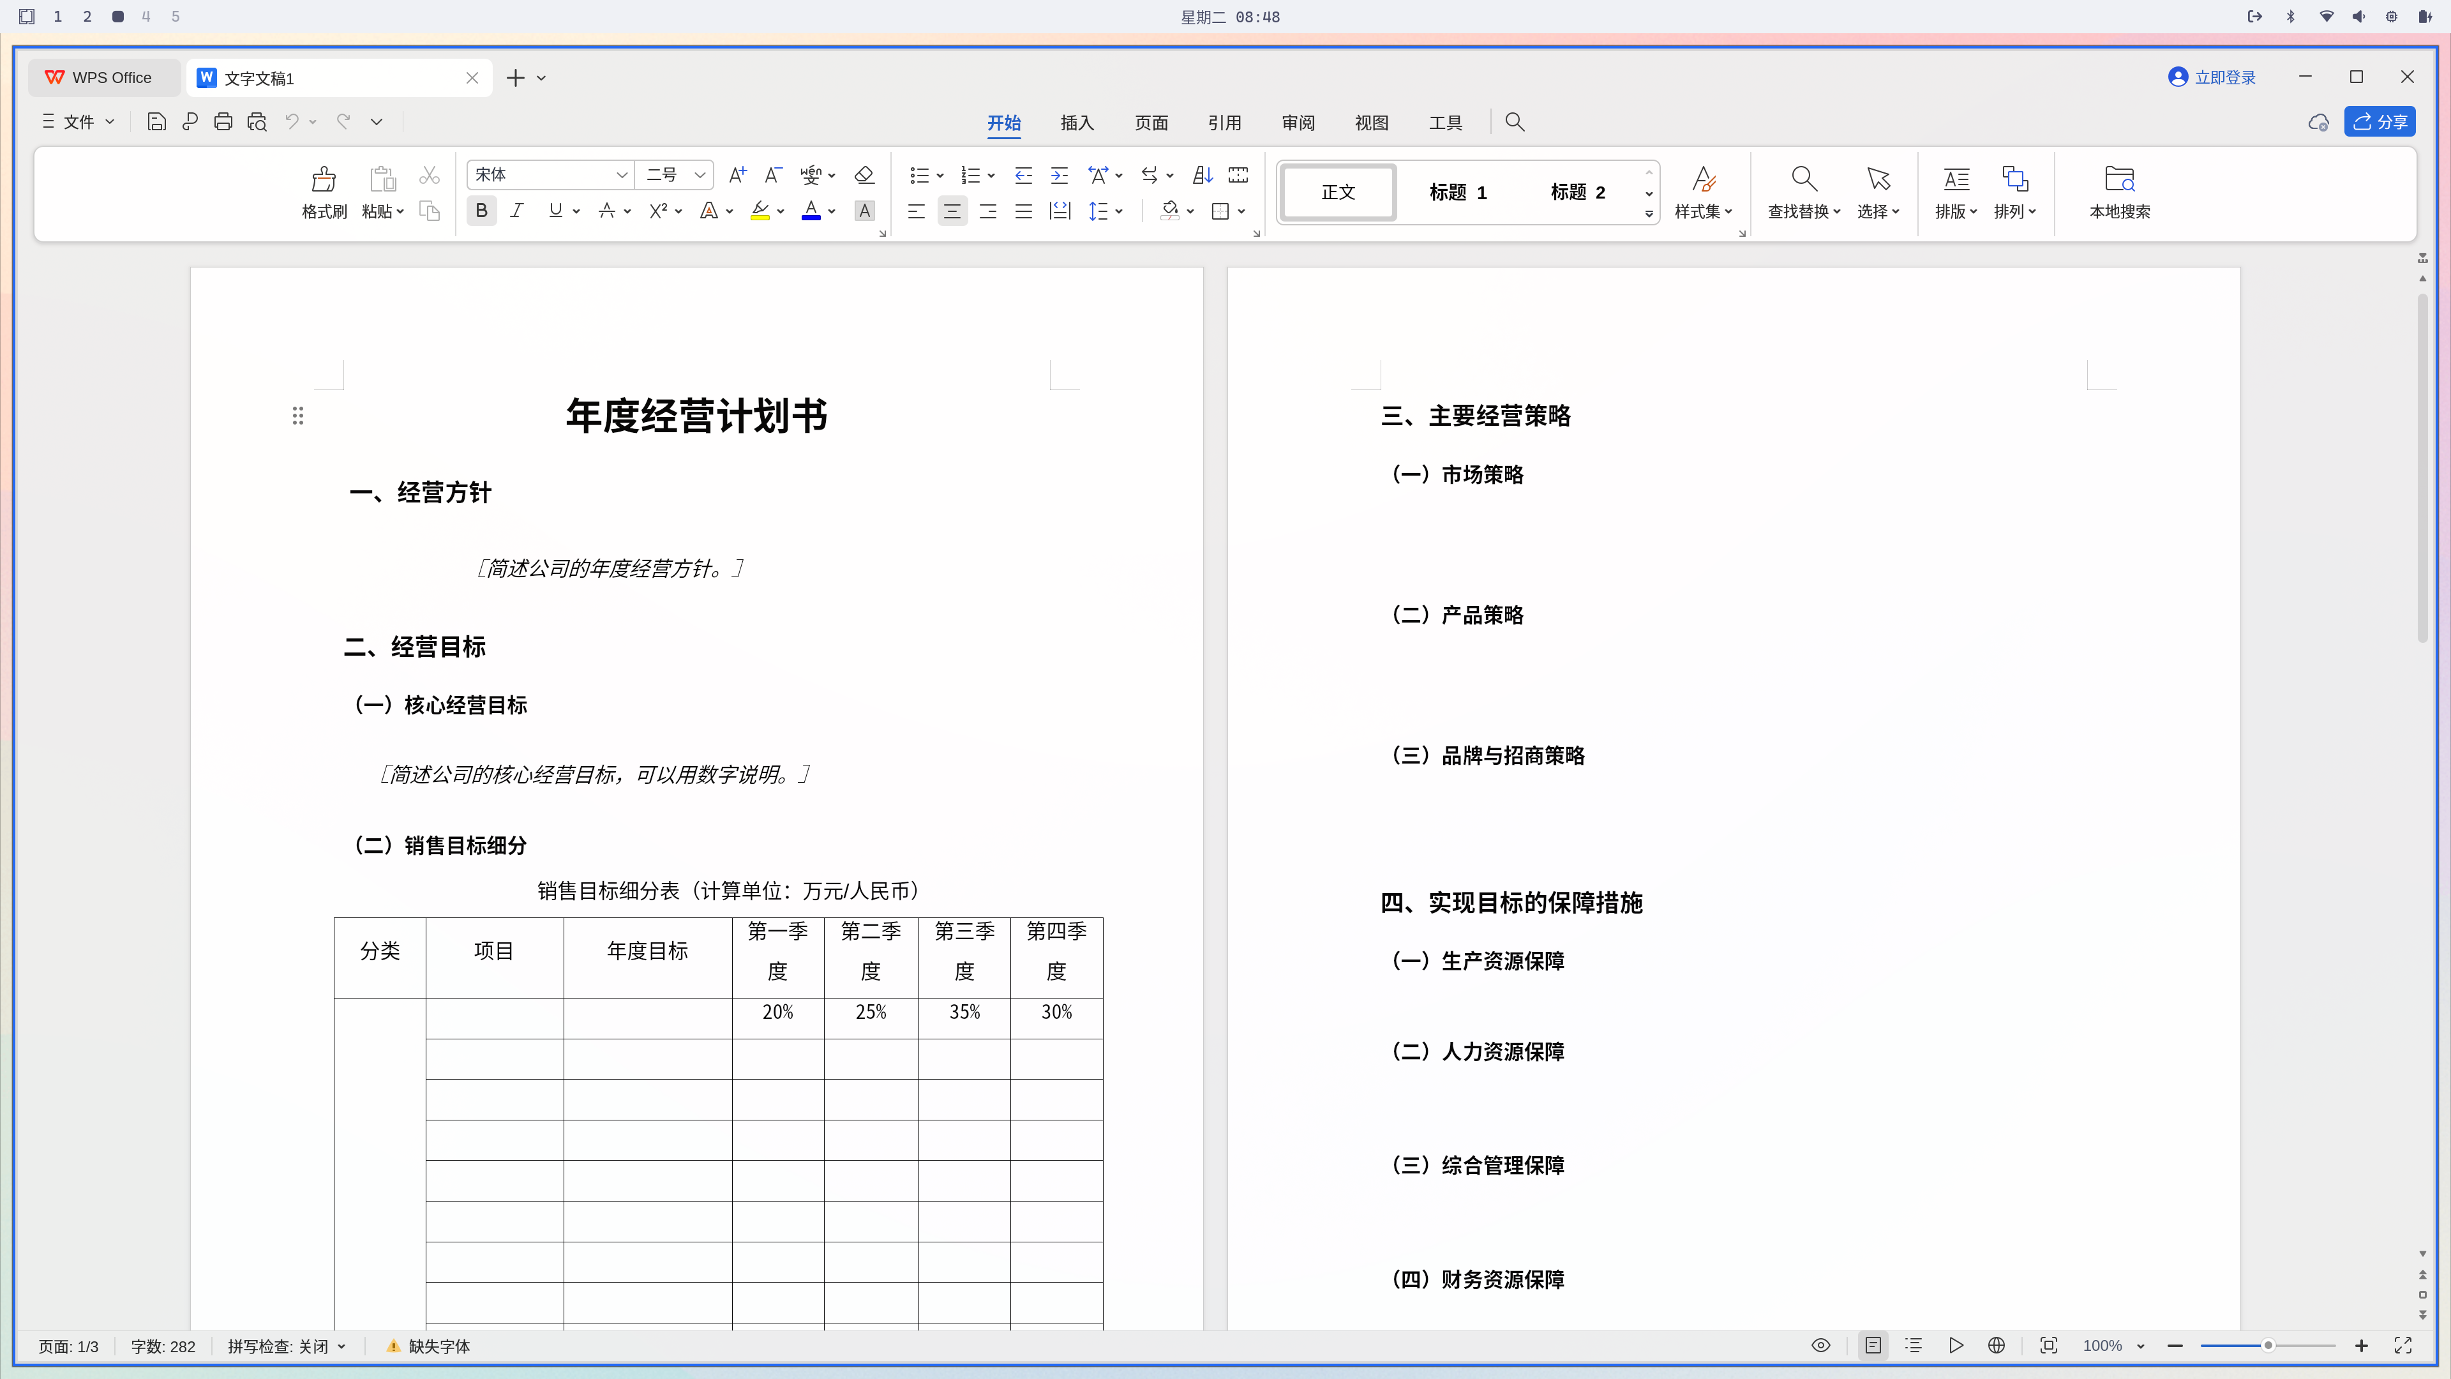
Task: Open the 视图 ribbon tab
Action: coord(1371,123)
